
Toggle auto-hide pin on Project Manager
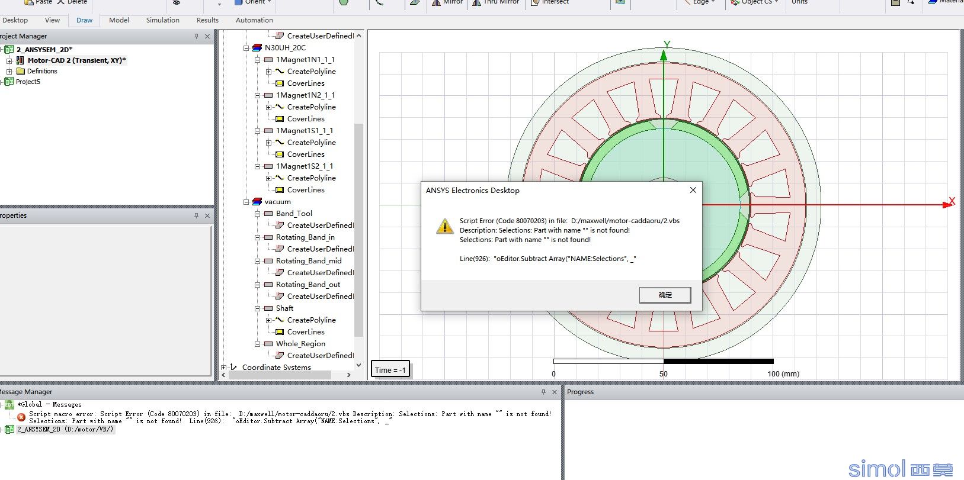click(x=196, y=37)
